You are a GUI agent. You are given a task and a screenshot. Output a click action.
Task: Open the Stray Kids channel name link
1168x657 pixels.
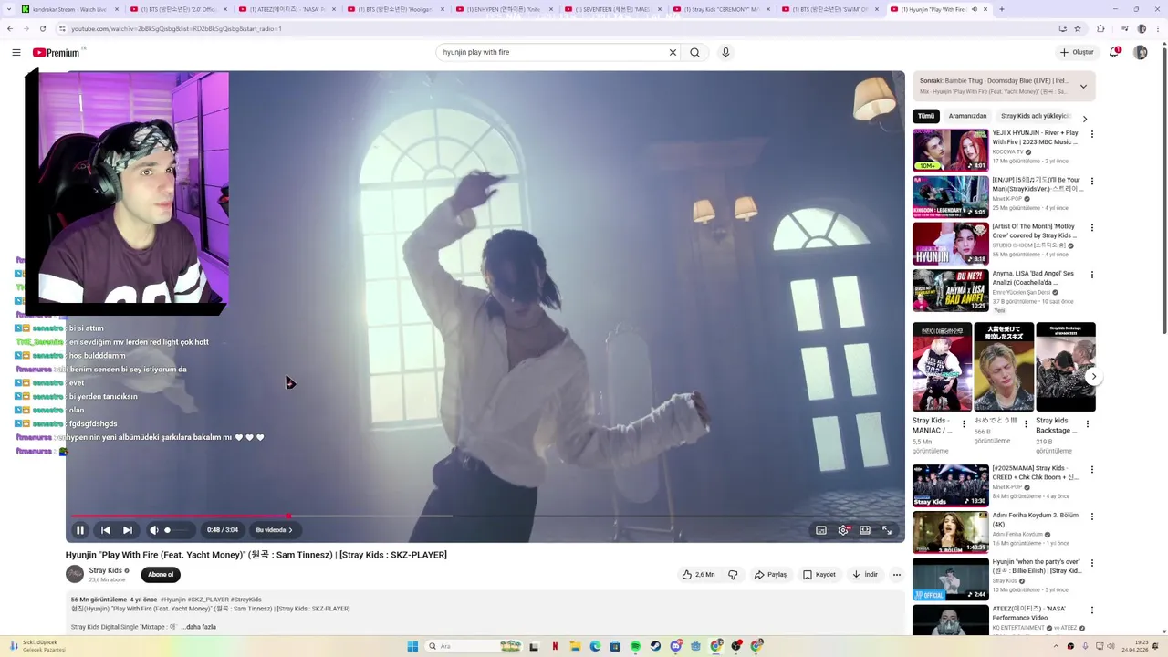click(106, 570)
